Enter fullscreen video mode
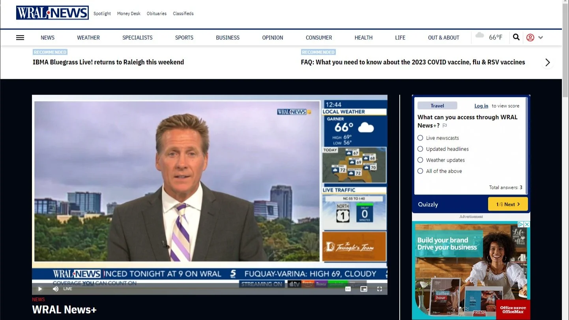This screenshot has width=569, height=320. 380,289
